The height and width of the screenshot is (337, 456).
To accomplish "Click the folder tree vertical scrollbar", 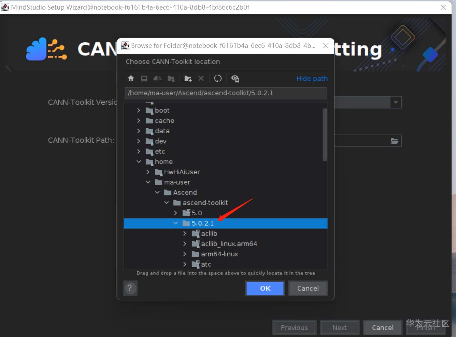I will [x=325, y=135].
